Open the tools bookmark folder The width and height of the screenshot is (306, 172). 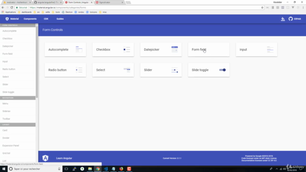(x=56, y=12)
